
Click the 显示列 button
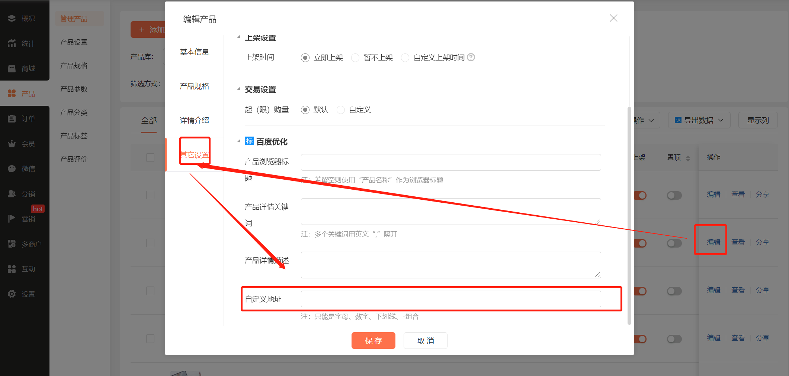point(758,120)
